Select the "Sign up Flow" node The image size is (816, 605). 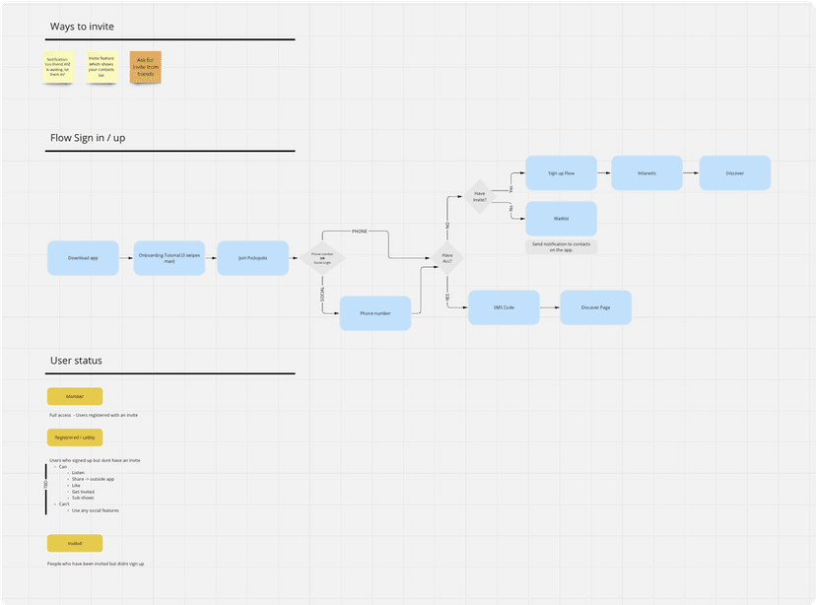(561, 171)
